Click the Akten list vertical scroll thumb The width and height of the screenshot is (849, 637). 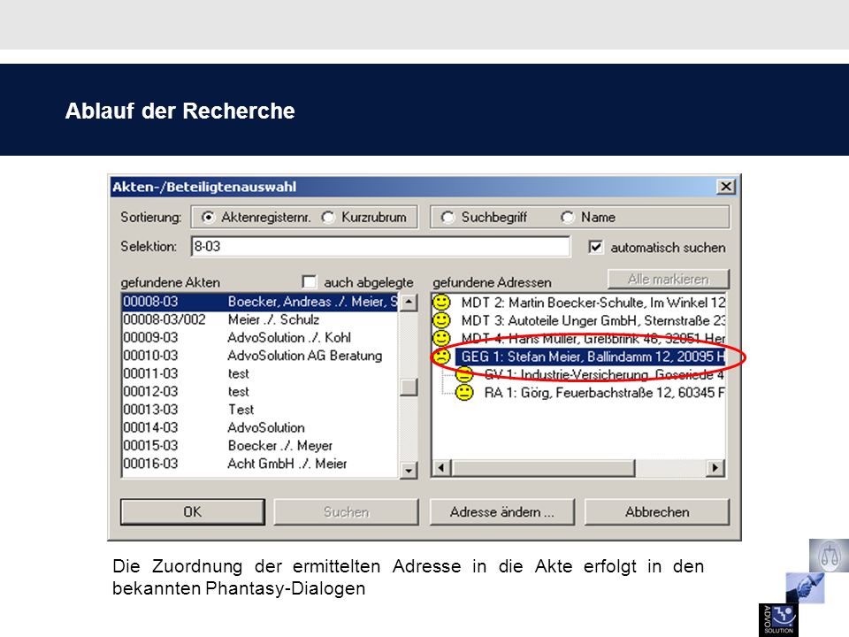(x=409, y=387)
